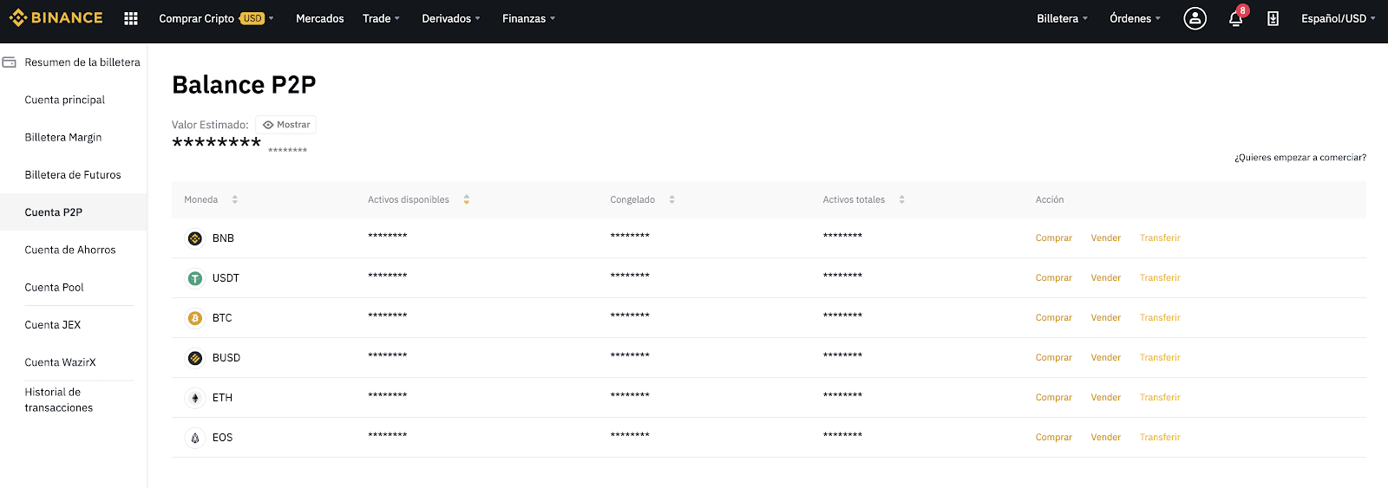Click Comprar in the BTC row
The width and height of the screenshot is (1388, 488).
point(1054,318)
